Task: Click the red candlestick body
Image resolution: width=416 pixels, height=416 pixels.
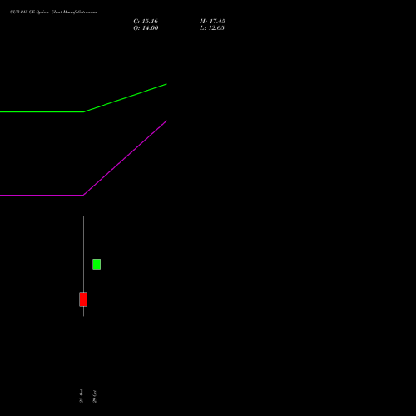Action: pos(83,300)
